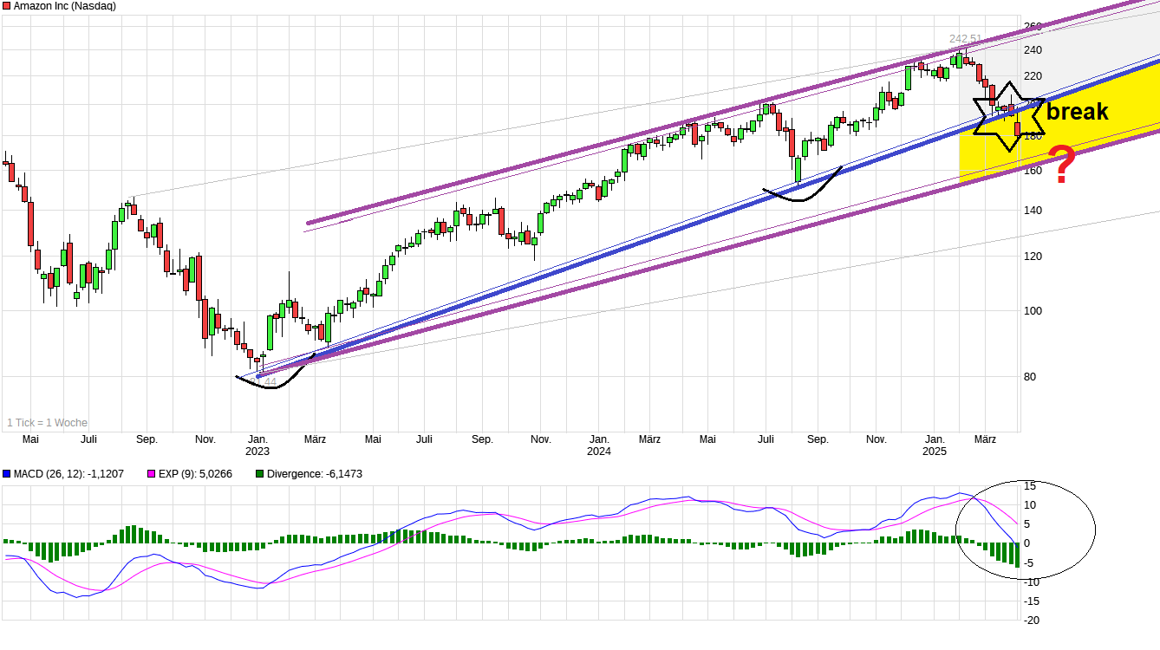Screen dimensions: 1160x650
Task: Click the red Amazon Inc legend square
Action: coord(6,6)
